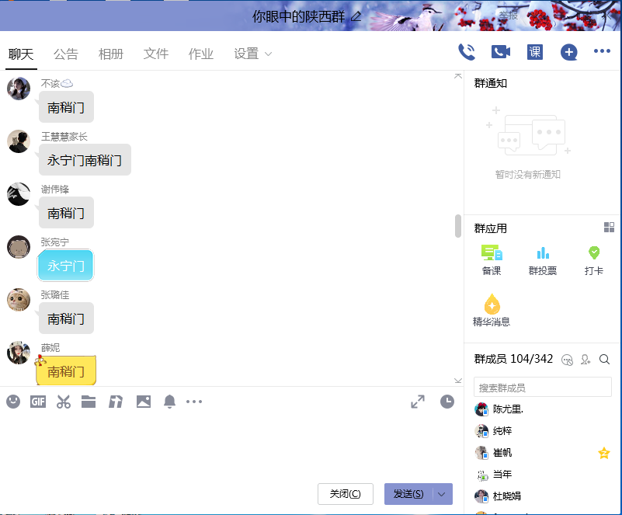Image resolution: width=622 pixels, height=515 pixels.
Task: Open the GIF sticker panel
Action: 38,402
